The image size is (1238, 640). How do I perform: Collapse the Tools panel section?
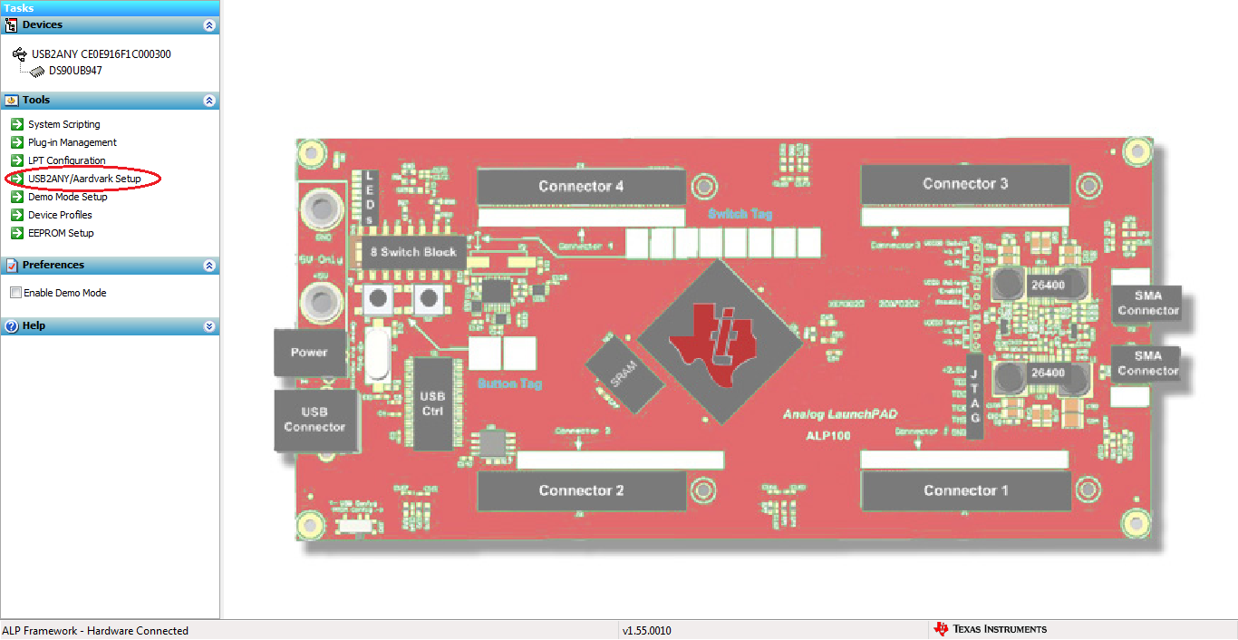click(209, 101)
